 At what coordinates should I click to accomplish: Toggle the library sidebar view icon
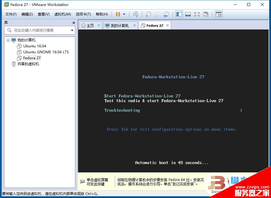pos(179,14)
